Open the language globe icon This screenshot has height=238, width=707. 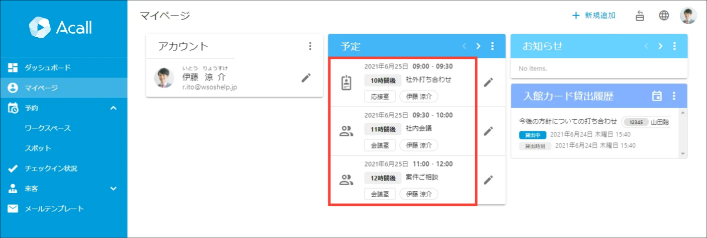[664, 16]
